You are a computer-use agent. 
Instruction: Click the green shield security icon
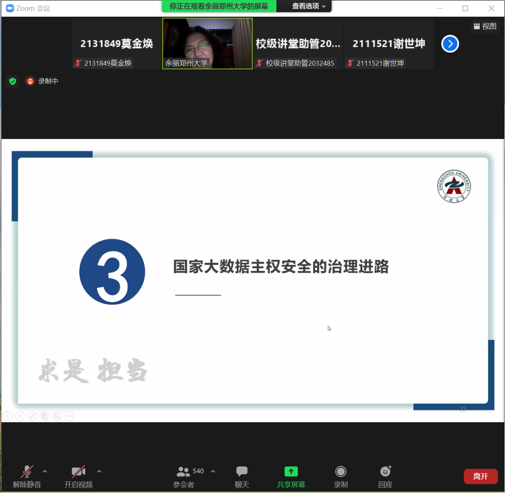click(13, 81)
